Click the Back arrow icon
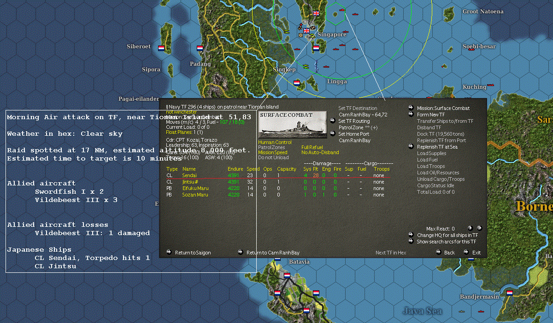 tap(439, 252)
